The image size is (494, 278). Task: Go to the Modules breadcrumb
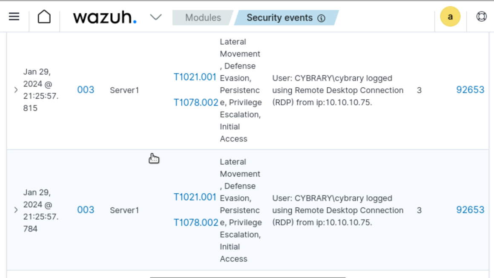pyautogui.click(x=203, y=18)
